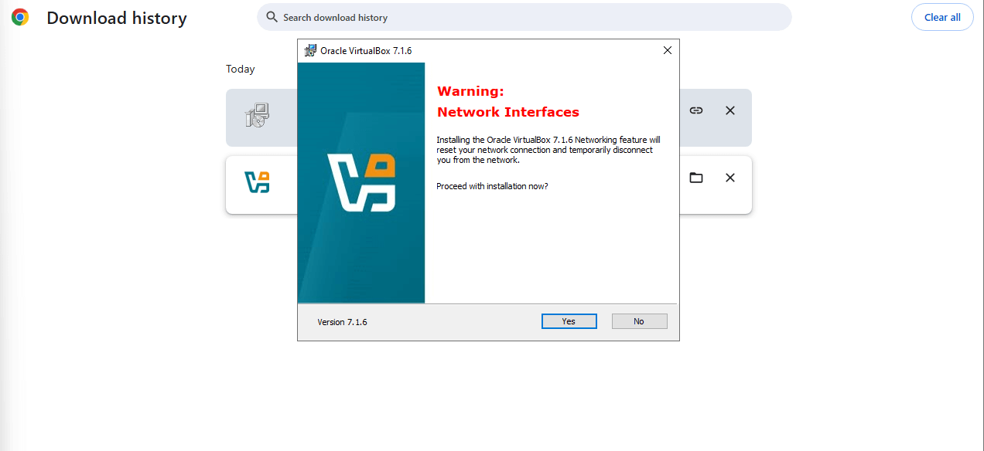
Task: Click the VirtualBox icon in dialog title bar
Action: pos(310,50)
